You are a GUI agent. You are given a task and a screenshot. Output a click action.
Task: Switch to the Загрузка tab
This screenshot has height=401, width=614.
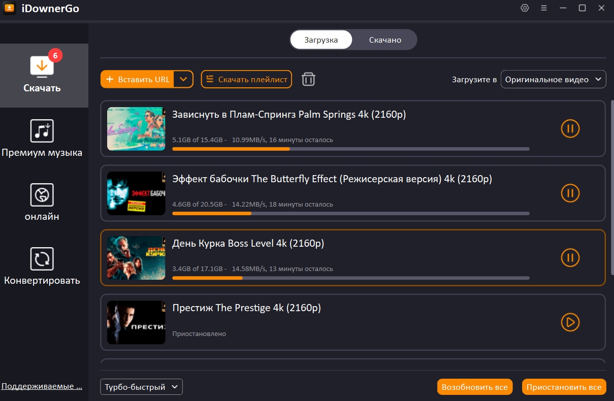click(321, 40)
